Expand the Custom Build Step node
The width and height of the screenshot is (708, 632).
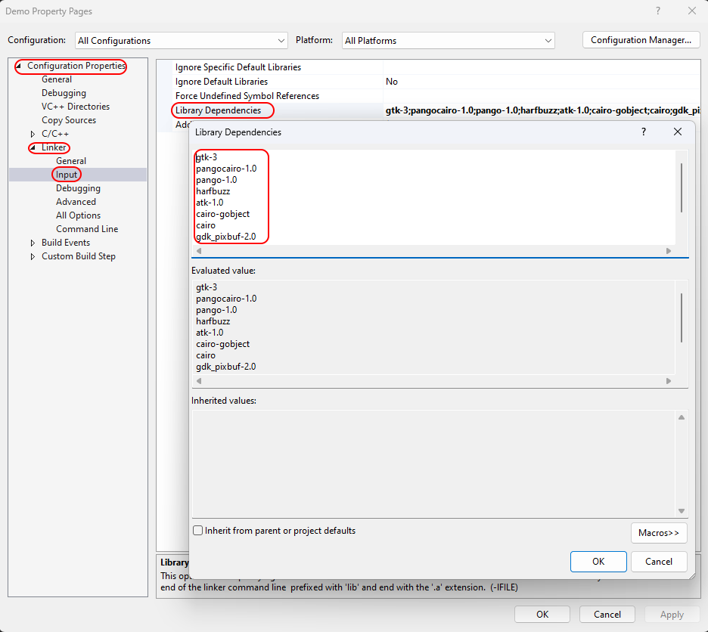tap(33, 256)
